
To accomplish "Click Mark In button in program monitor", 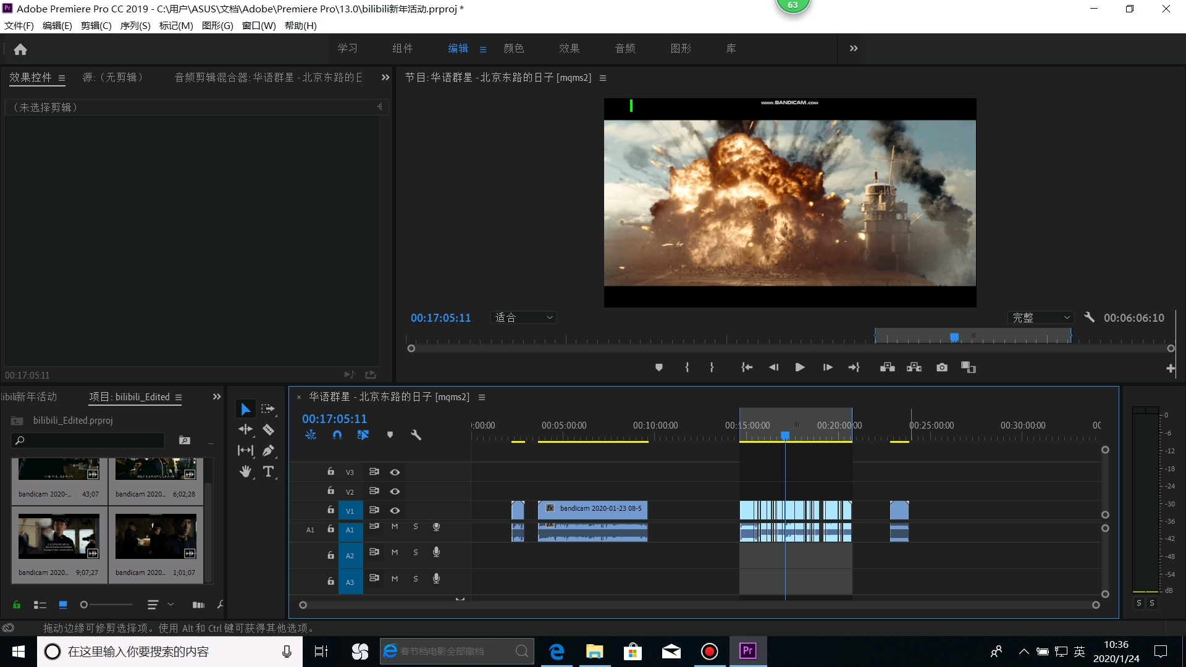I will tap(687, 367).
